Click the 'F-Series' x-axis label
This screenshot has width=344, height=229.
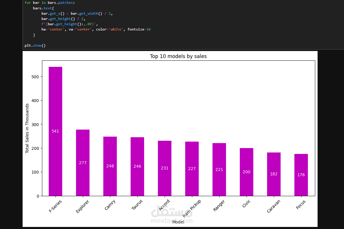coord(55,206)
